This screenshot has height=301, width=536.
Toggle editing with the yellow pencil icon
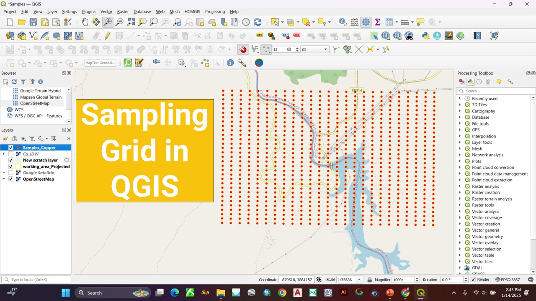click(108, 36)
